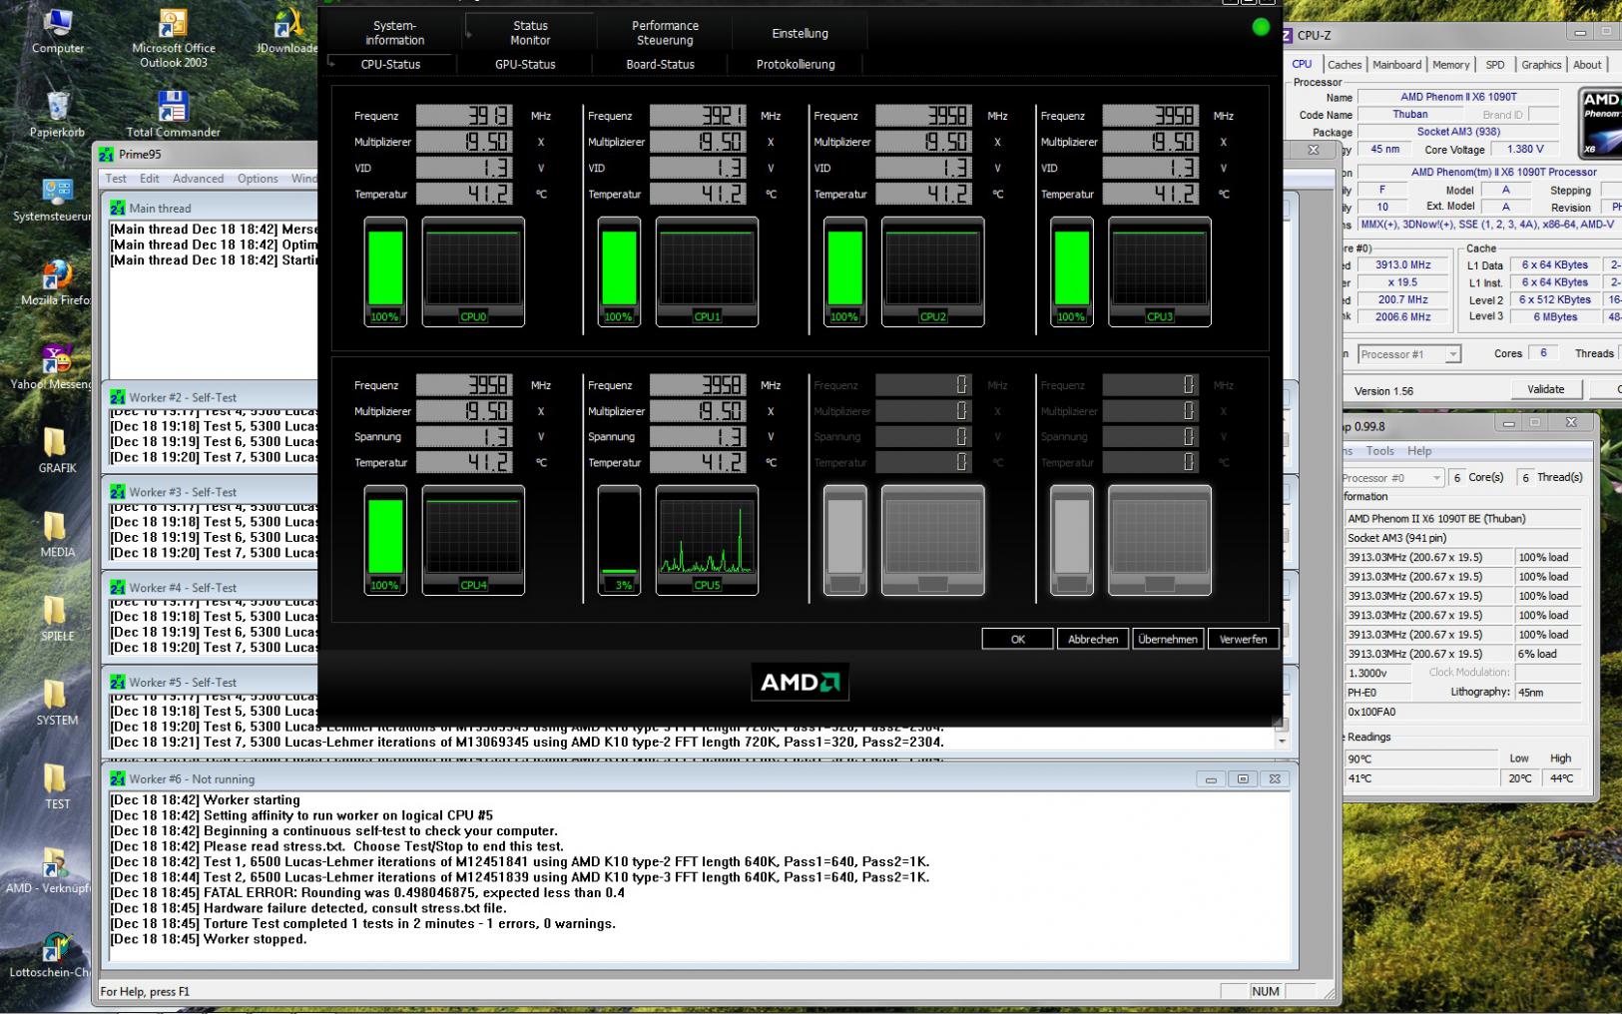The width and height of the screenshot is (1622, 1014).
Task: Open the Systemsteuerung desktop icon
Action: (55, 200)
